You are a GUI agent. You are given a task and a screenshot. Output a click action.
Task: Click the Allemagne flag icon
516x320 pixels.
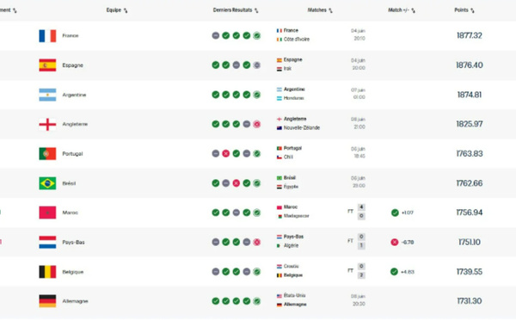coord(47,301)
